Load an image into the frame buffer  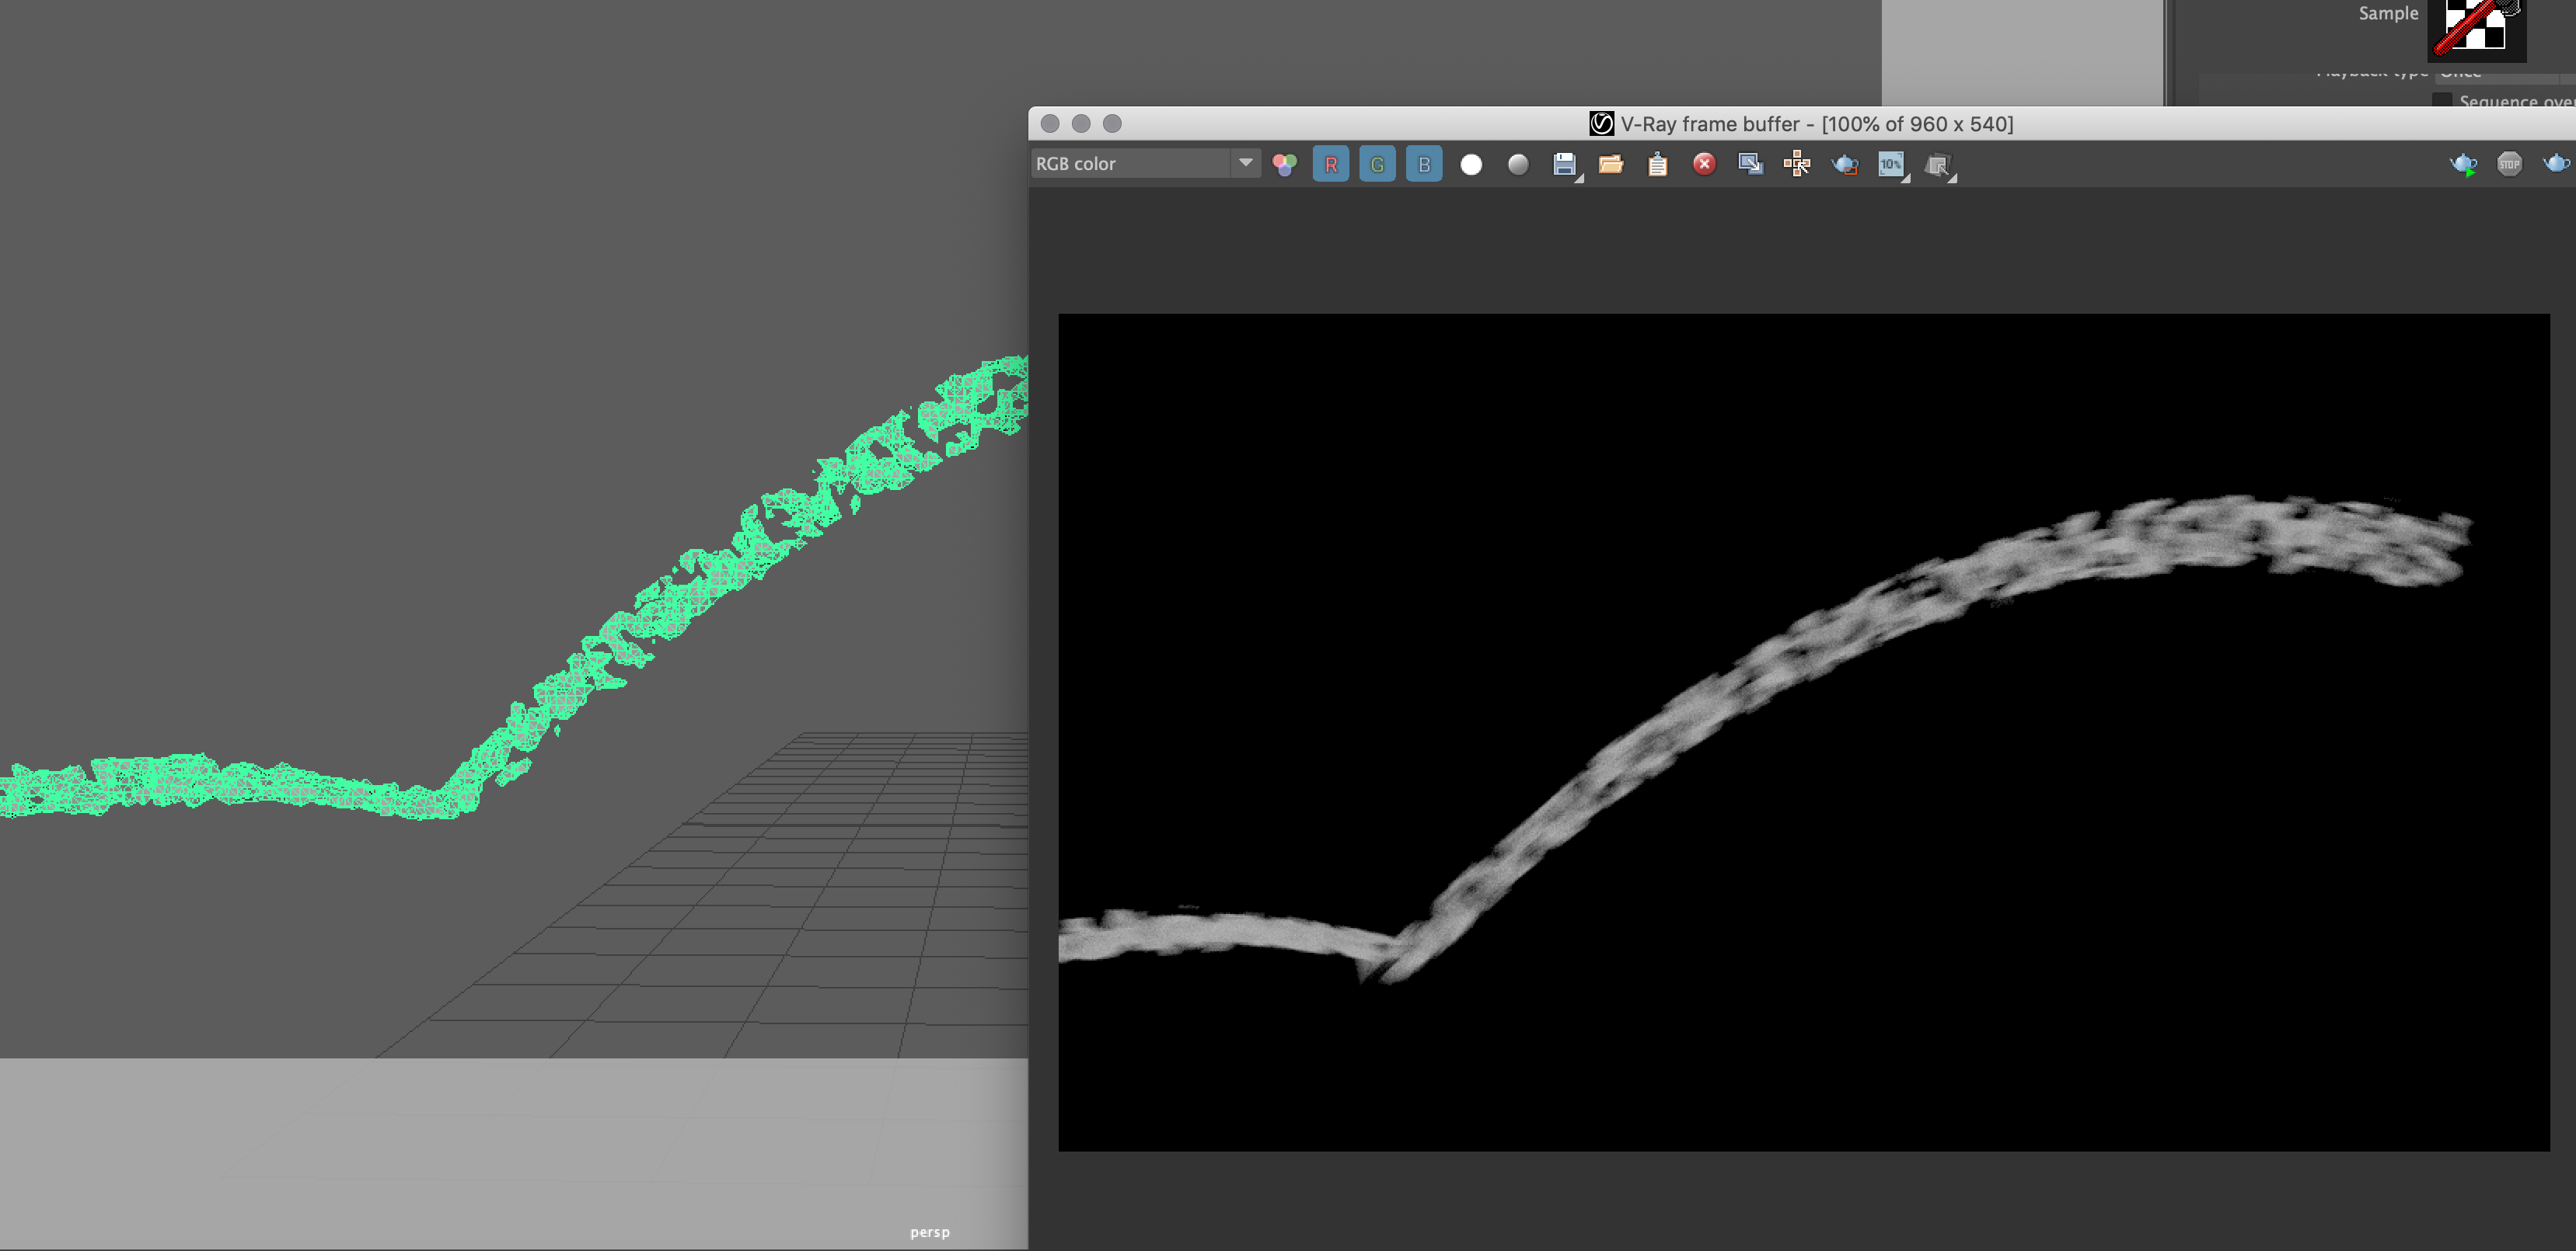coord(1611,164)
